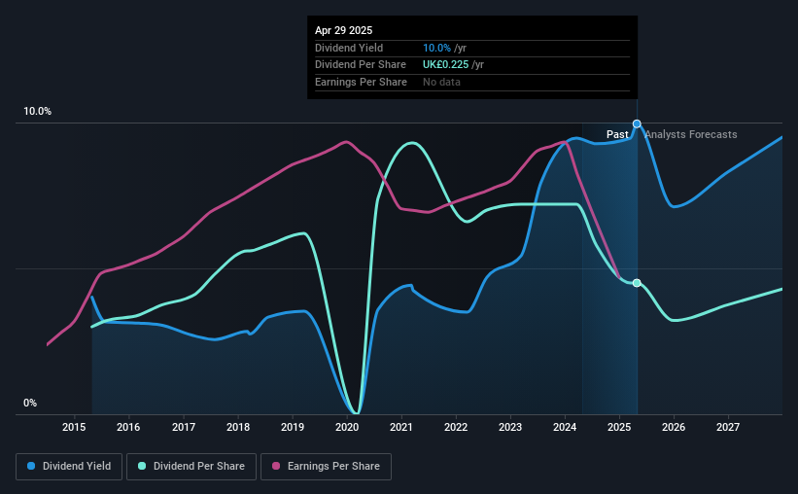
Task: Click the 2026 x-axis label
Action: click(674, 427)
